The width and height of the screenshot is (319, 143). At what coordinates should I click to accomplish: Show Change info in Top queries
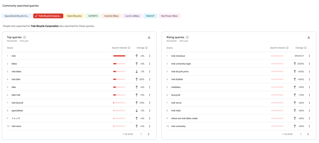coord(146,48)
